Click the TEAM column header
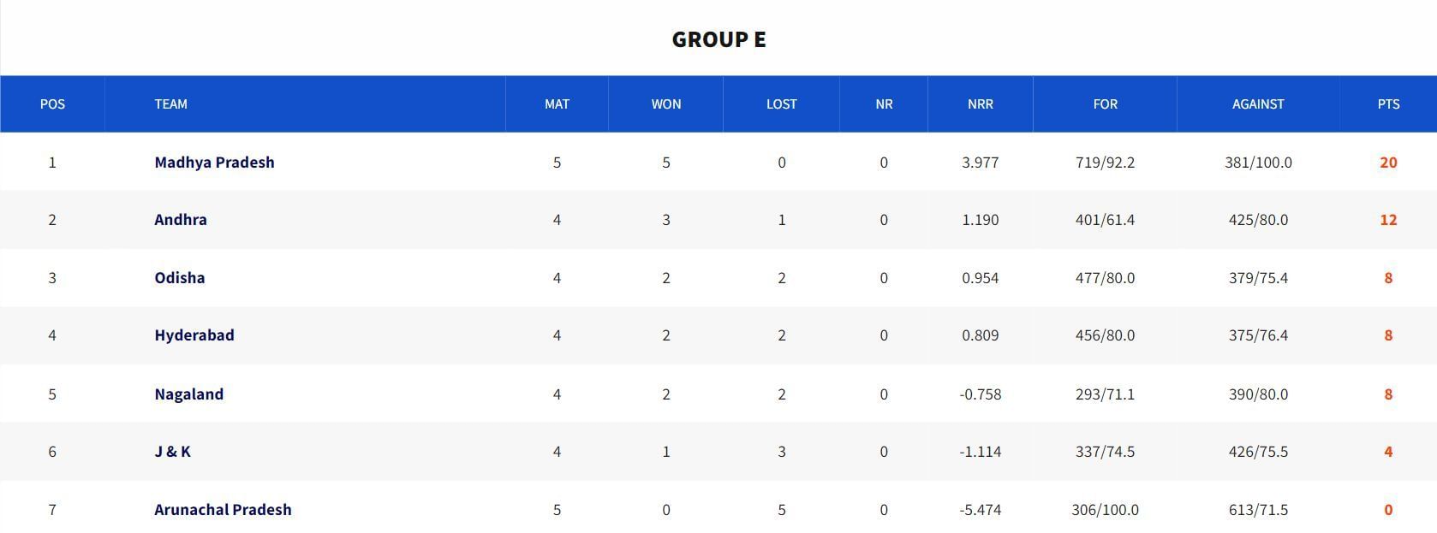The height and width of the screenshot is (533, 1437). click(170, 104)
